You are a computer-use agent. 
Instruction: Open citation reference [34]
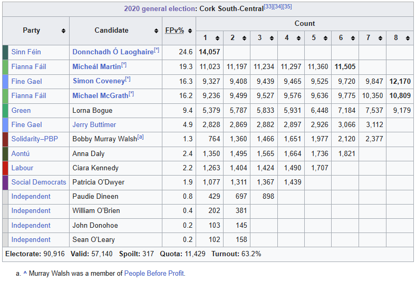(x=277, y=7)
